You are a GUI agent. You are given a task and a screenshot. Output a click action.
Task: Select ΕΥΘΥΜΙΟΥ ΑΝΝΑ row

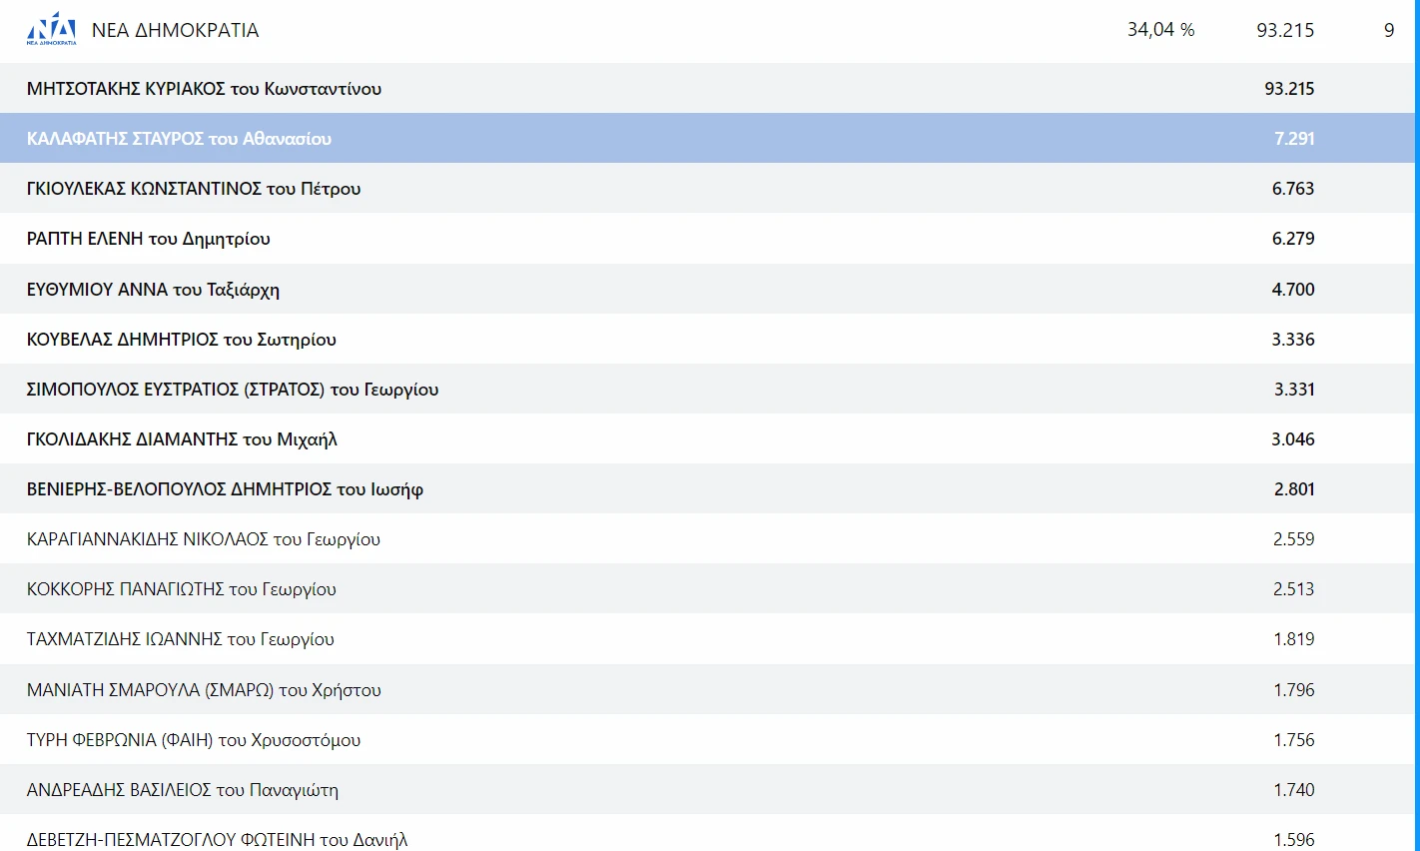click(153, 290)
